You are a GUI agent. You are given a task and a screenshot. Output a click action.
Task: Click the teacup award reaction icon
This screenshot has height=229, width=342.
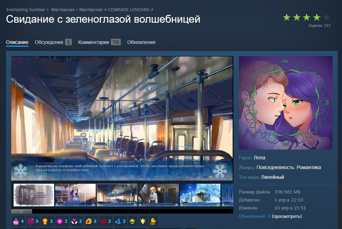click(x=16, y=221)
